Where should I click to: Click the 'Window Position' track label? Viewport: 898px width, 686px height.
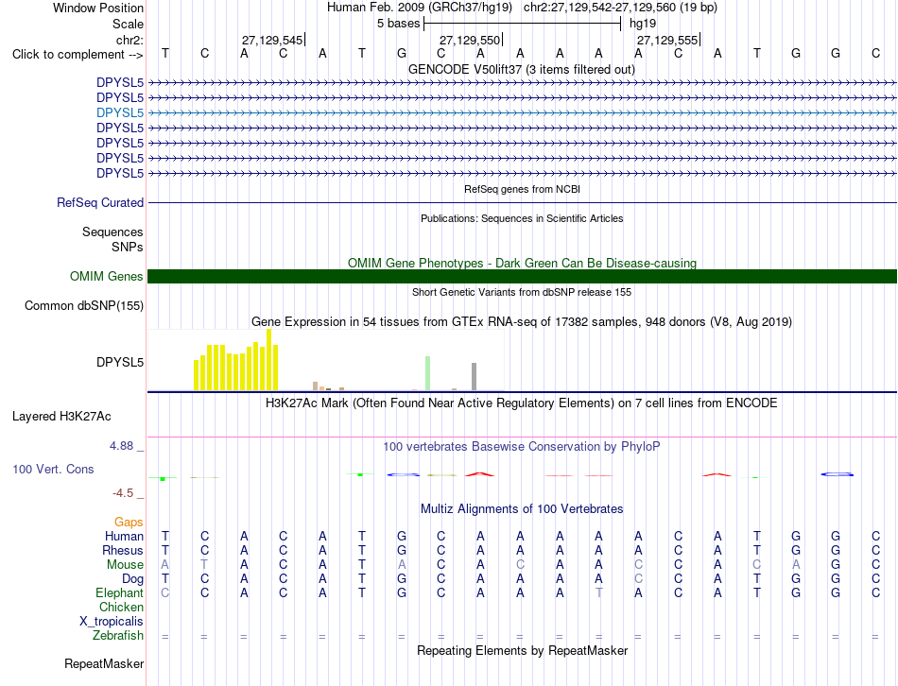98,8
